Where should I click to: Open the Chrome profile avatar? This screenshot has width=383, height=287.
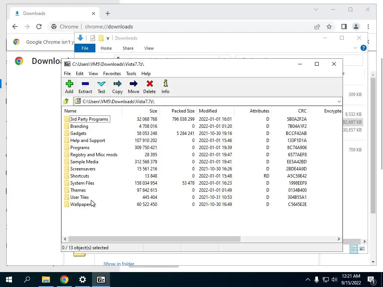coord(356,27)
